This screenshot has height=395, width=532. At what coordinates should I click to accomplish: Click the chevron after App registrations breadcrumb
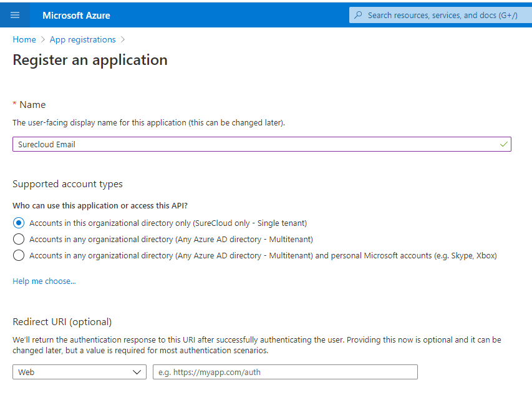123,40
